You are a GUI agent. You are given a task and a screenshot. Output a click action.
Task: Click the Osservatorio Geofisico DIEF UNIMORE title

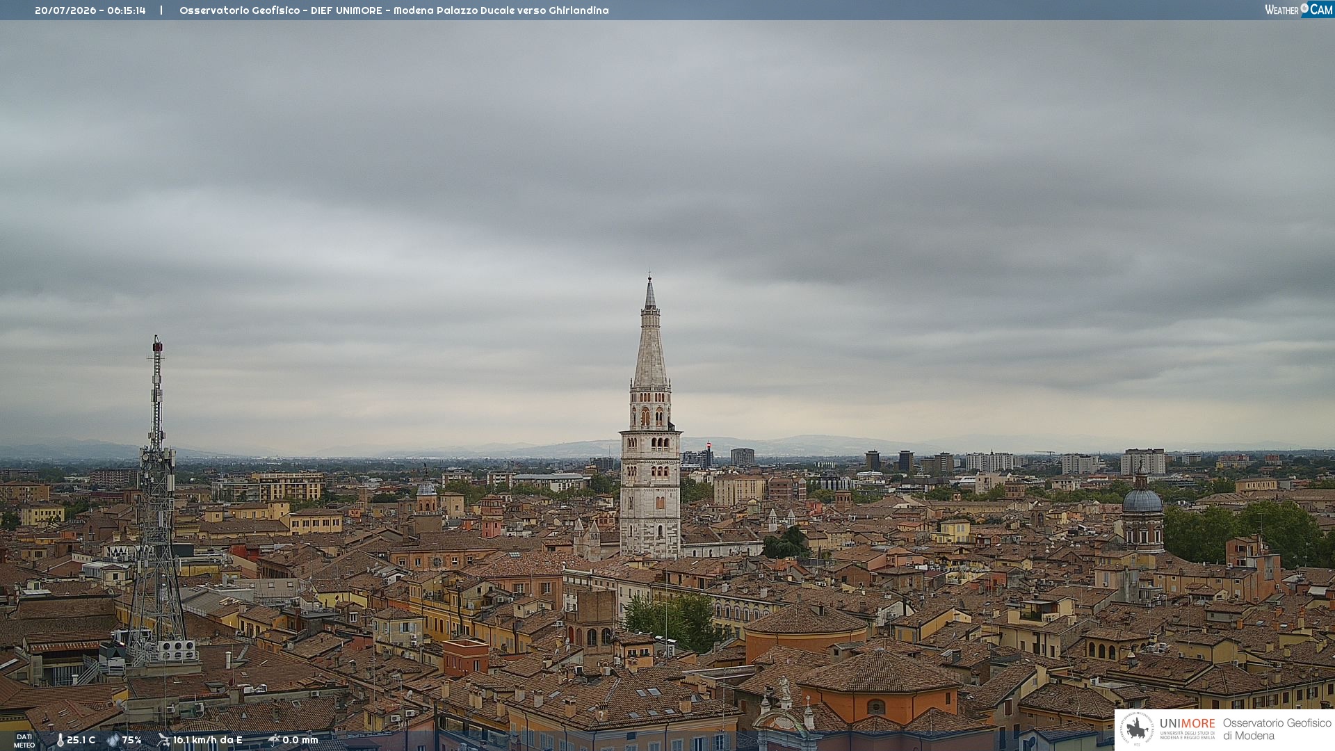coord(394,10)
